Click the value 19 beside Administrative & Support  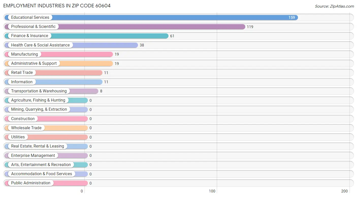pyautogui.click(x=117, y=64)
